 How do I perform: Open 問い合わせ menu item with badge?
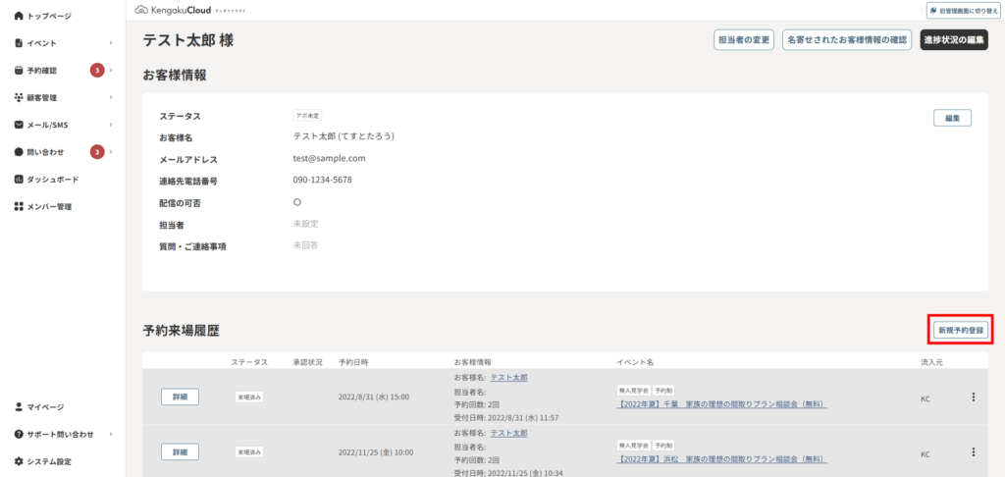(x=46, y=152)
